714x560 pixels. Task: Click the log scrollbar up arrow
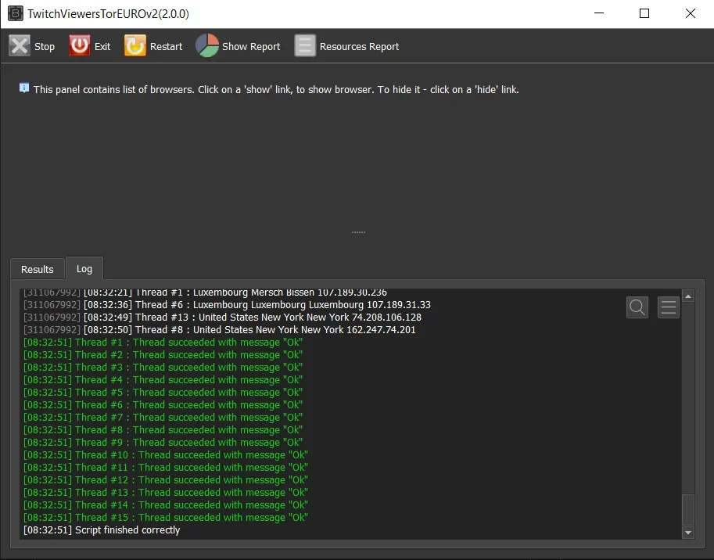tap(688, 296)
